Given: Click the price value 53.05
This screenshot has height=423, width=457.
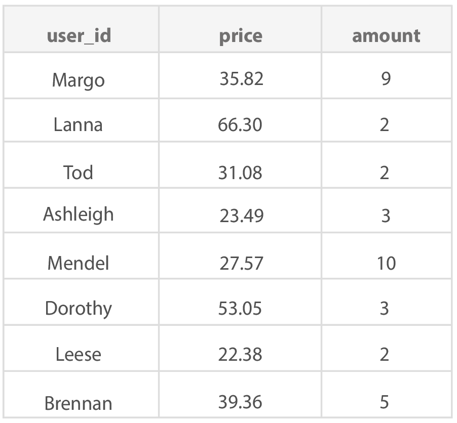Looking at the screenshot, I should tap(240, 308).
